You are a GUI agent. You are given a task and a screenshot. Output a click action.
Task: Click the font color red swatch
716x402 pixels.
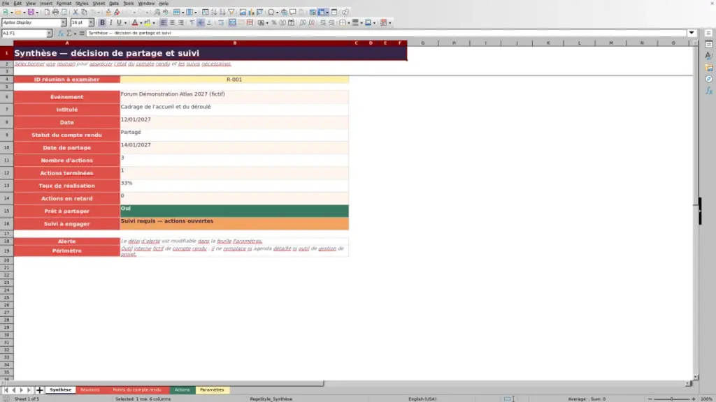135,22
